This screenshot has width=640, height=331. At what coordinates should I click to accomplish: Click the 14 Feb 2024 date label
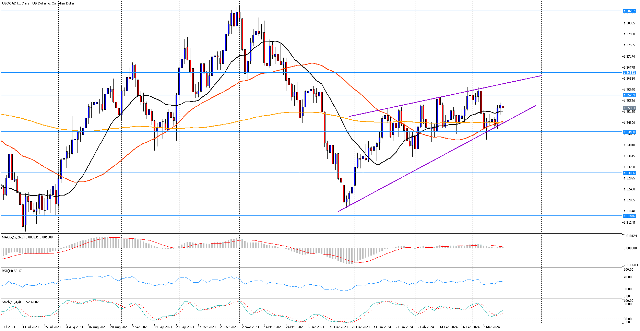(448, 327)
